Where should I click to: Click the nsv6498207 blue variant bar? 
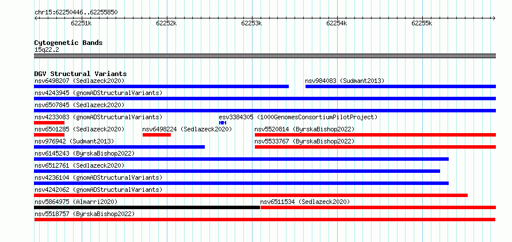point(161,86)
